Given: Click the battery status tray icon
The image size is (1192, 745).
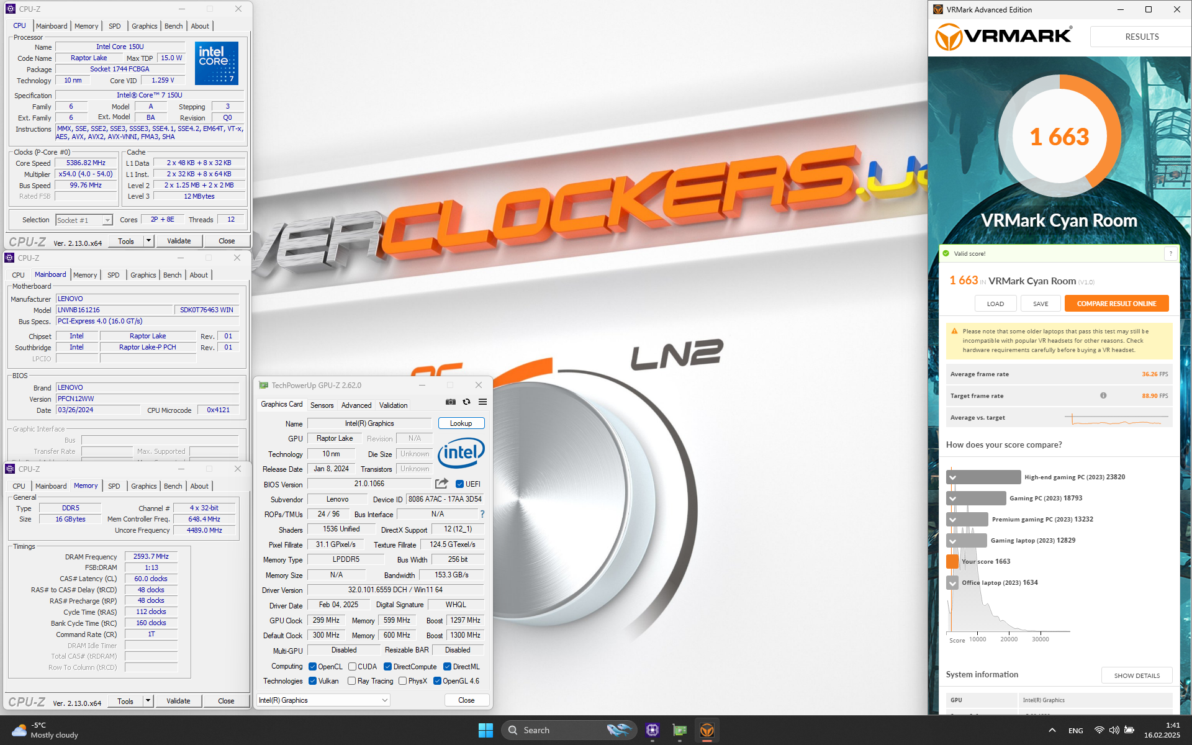Looking at the screenshot, I should [x=1129, y=730].
